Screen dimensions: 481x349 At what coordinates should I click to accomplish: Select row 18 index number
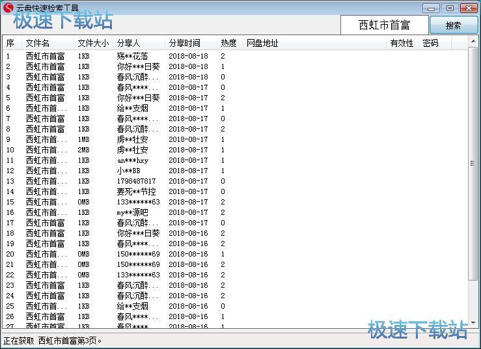pyautogui.click(x=10, y=234)
